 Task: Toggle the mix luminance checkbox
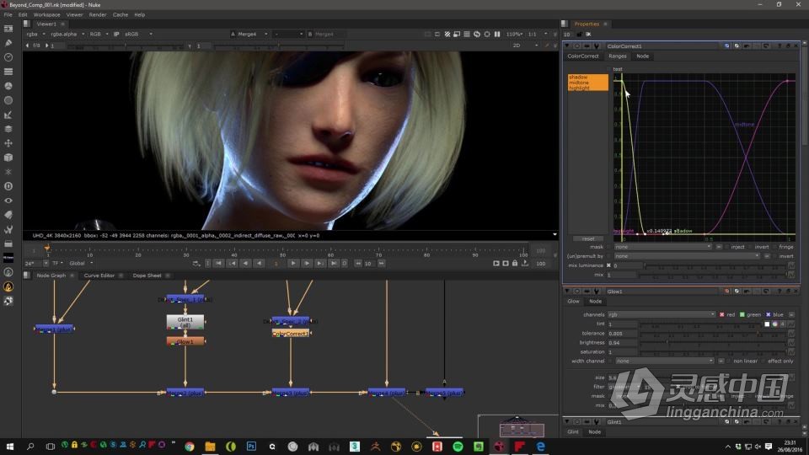pyautogui.click(x=608, y=265)
